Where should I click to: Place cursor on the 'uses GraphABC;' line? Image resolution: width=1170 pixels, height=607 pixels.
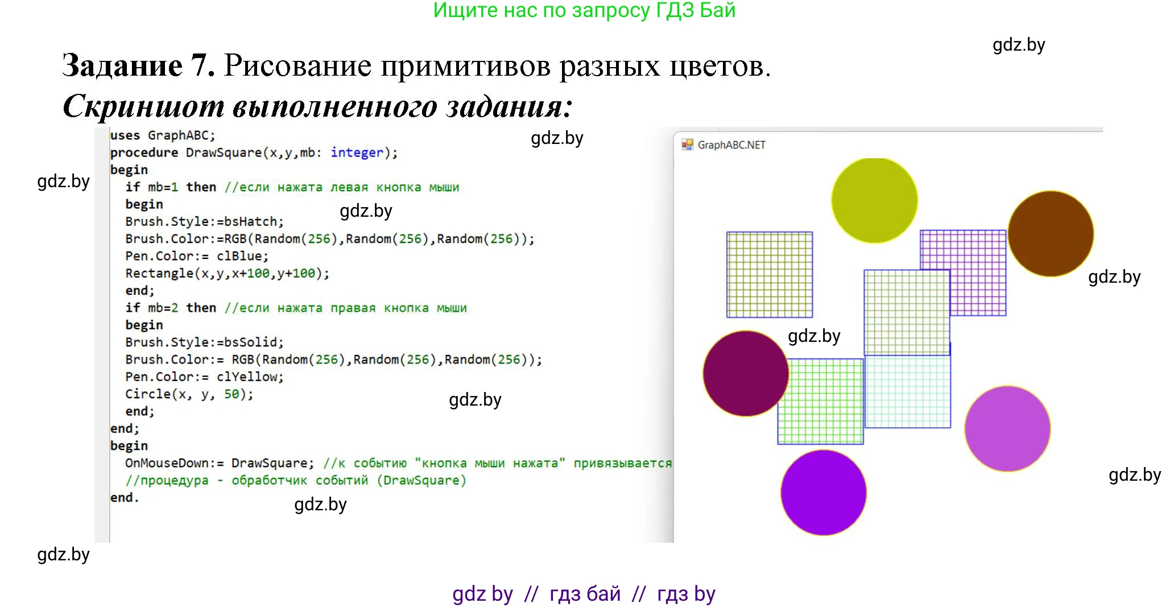pos(163,135)
